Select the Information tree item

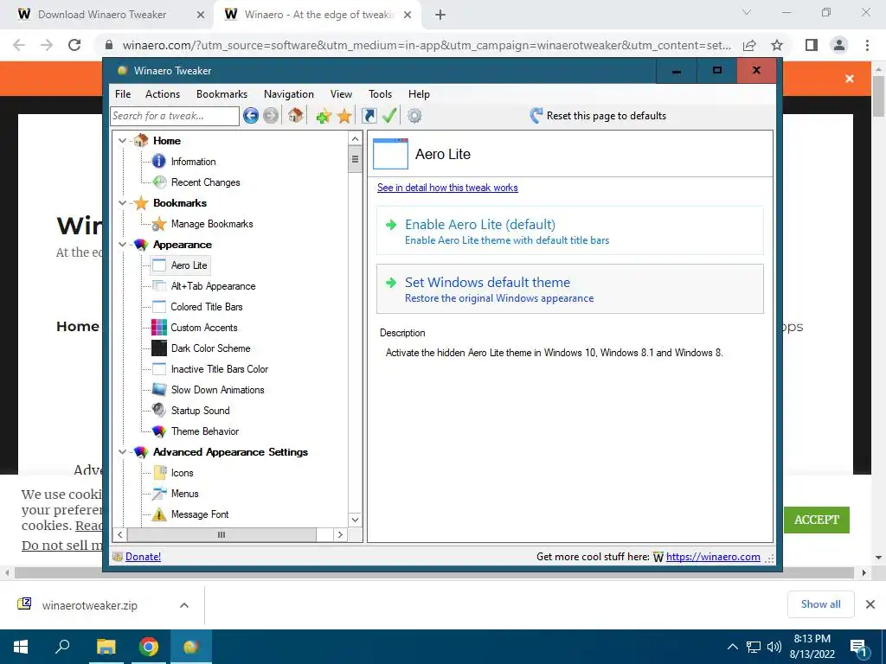tap(193, 162)
